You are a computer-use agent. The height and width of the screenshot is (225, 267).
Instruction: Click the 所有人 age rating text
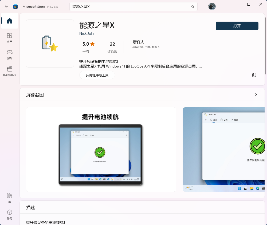pyautogui.click(x=138, y=42)
